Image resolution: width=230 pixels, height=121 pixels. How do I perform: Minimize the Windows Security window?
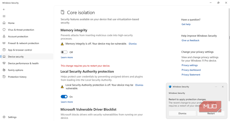pyautogui.click(x=211, y=3)
